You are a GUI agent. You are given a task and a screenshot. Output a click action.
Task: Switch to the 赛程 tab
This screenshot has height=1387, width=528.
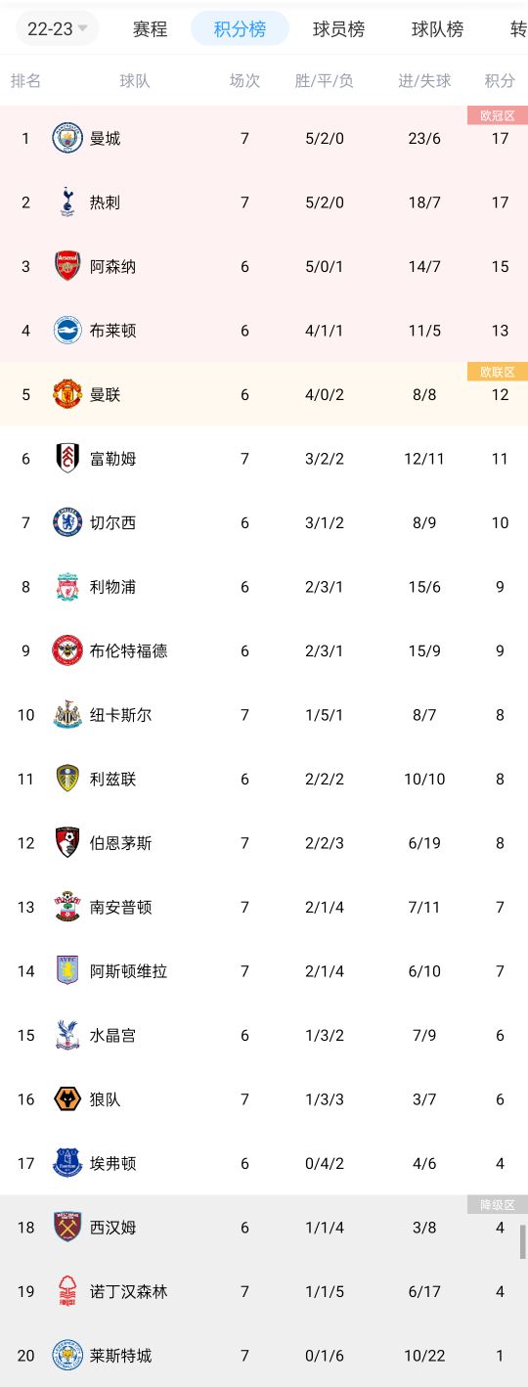click(150, 29)
